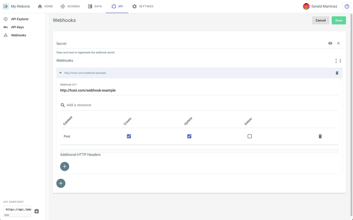Save the webhook changes

click(339, 20)
